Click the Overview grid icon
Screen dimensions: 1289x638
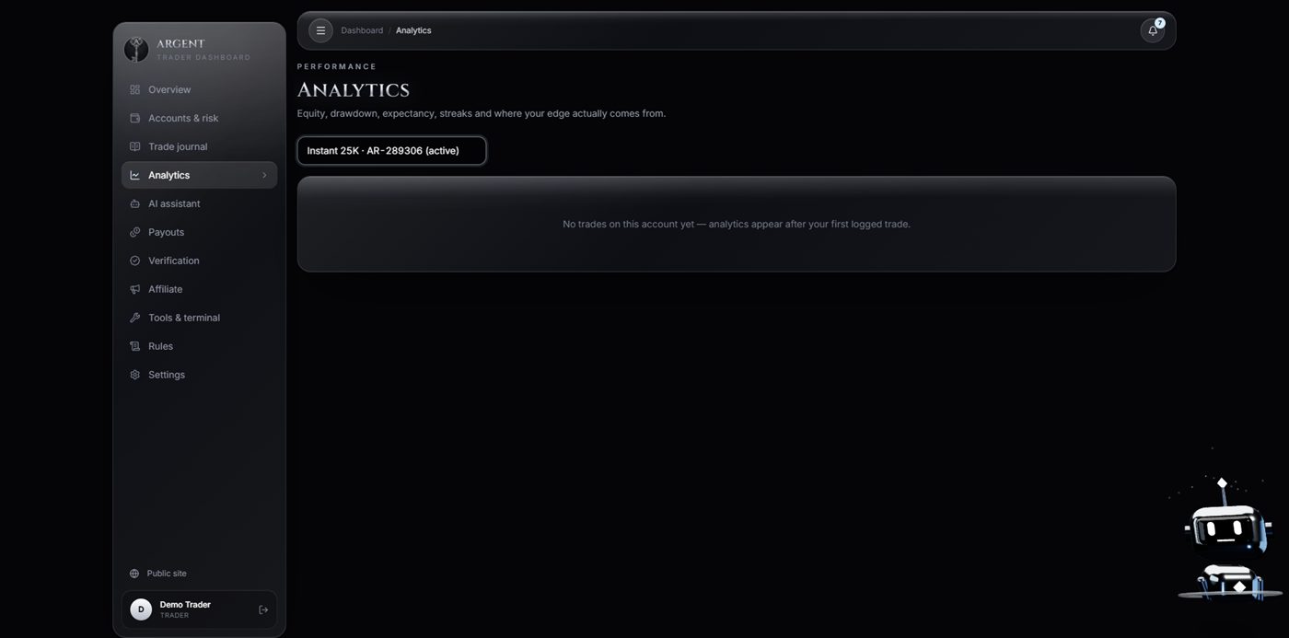pyautogui.click(x=135, y=89)
